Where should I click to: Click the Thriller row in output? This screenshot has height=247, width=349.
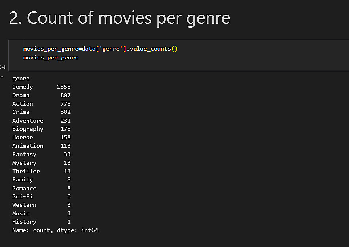[x=26, y=171]
